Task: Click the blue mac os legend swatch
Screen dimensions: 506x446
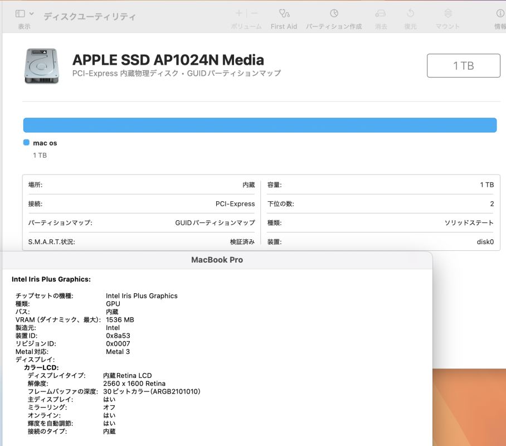Action: [x=26, y=142]
